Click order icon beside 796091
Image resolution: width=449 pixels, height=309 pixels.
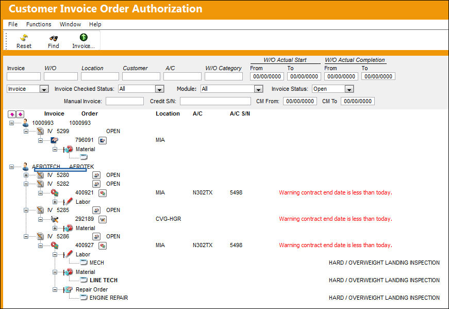(55, 140)
